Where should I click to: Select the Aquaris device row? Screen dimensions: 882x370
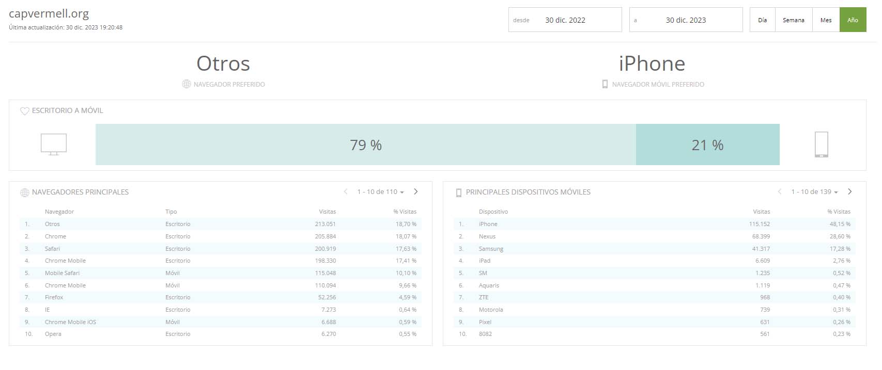click(655, 285)
